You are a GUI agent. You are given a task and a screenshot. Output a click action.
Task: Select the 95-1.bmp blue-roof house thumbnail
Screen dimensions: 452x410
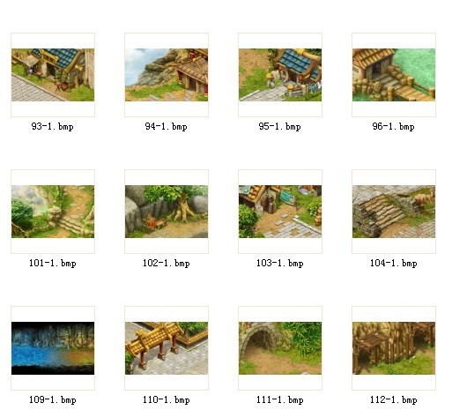pyautogui.click(x=280, y=75)
